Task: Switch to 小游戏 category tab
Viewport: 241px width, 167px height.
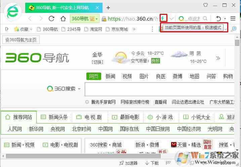Action: pos(161,117)
